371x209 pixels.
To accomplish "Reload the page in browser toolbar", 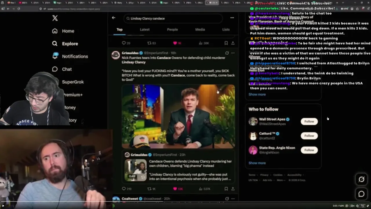I will [19, 9].
